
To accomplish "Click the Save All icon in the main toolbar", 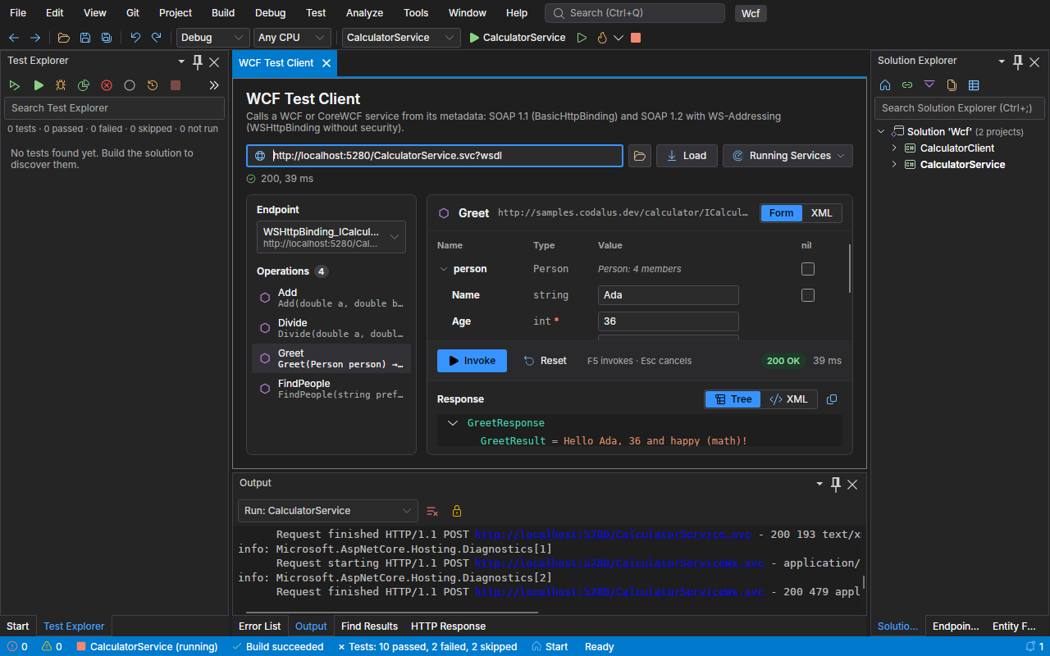I will 107,38.
